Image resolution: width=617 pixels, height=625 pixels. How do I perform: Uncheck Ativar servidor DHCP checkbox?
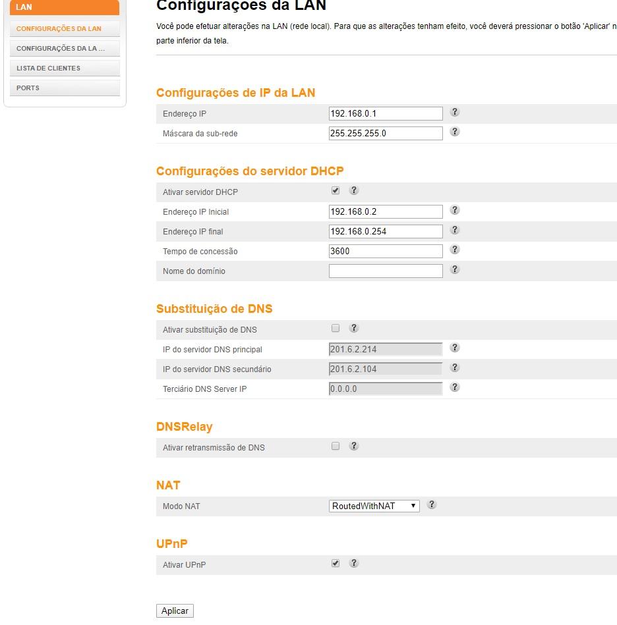click(x=336, y=190)
